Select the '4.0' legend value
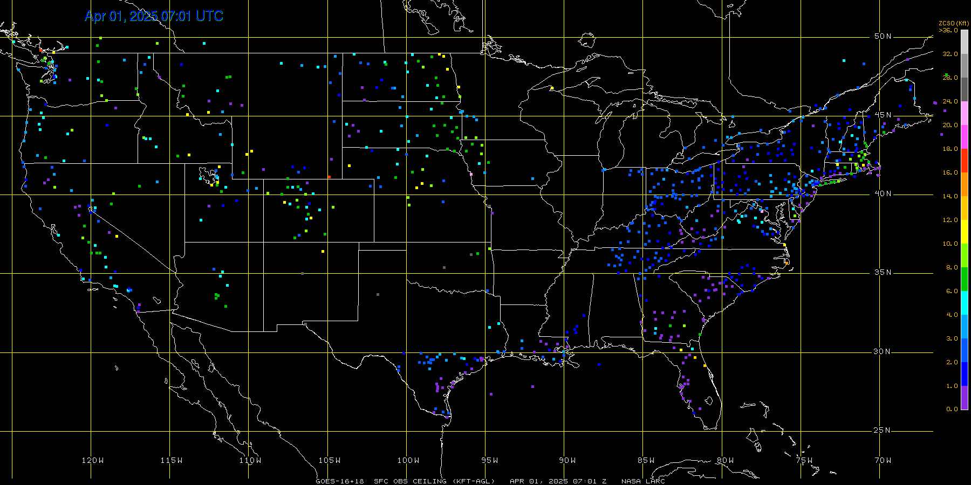The height and width of the screenshot is (485, 971). click(x=952, y=315)
